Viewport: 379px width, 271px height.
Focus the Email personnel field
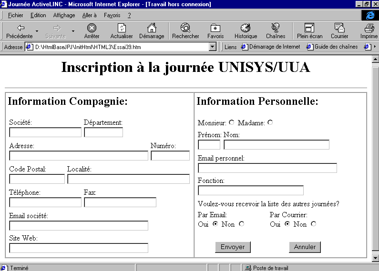point(267,168)
